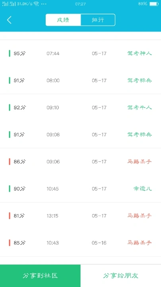The image size is (161, 287).
Task: Click the 分享给朋友 button
Action: click(x=121, y=276)
